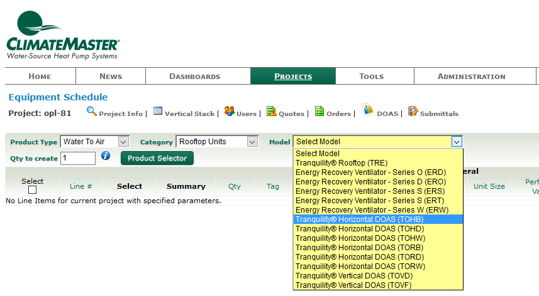539x296 pixels.
Task: Click the Vertical Stack grid icon
Action: pyautogui.click(x=158, y=111)
